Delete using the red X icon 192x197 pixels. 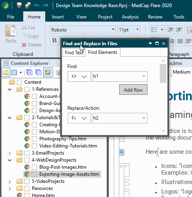(24, 45)
